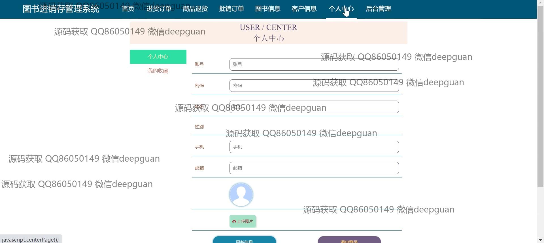This screenshot has height=243, width=544.
Task: Navigate to 批销订单
Action: coord(231,9)
